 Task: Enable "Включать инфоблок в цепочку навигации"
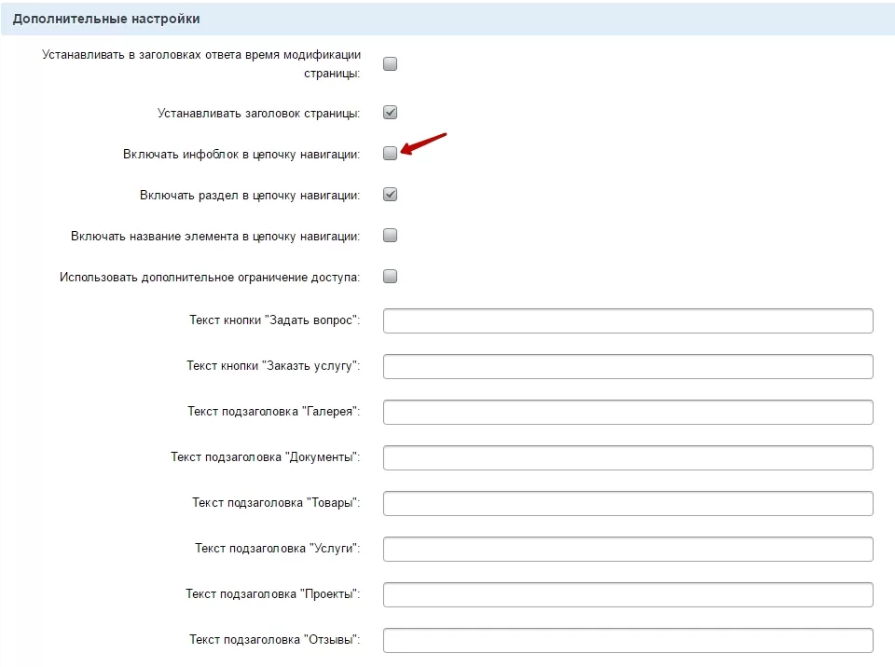click(390, 154)
